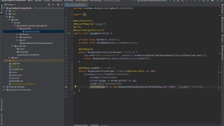
Task: Click the yellow warning mark near line 40 on error stripe
Action: tap(220, 88)
